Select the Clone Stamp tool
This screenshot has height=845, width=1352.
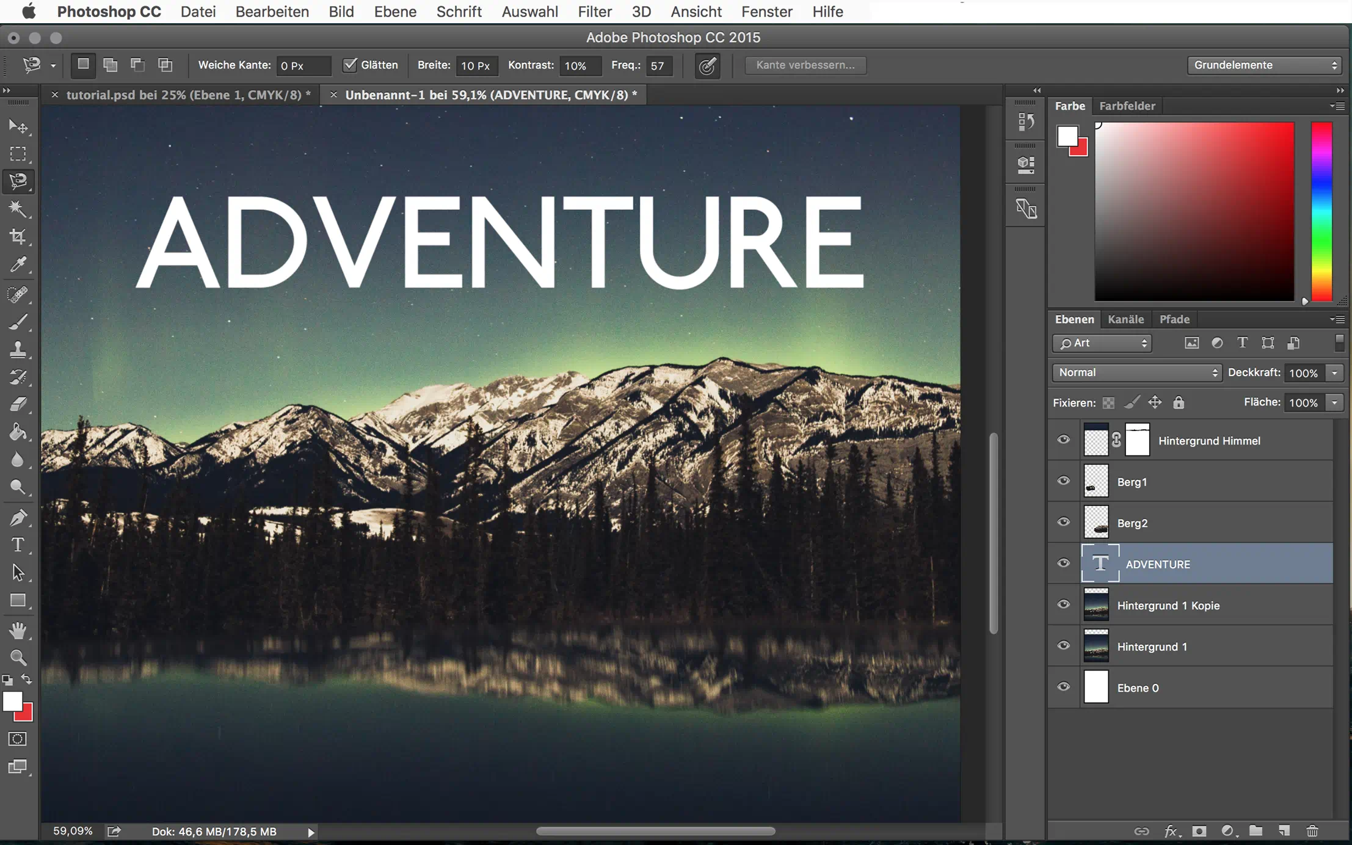[18, 349]
